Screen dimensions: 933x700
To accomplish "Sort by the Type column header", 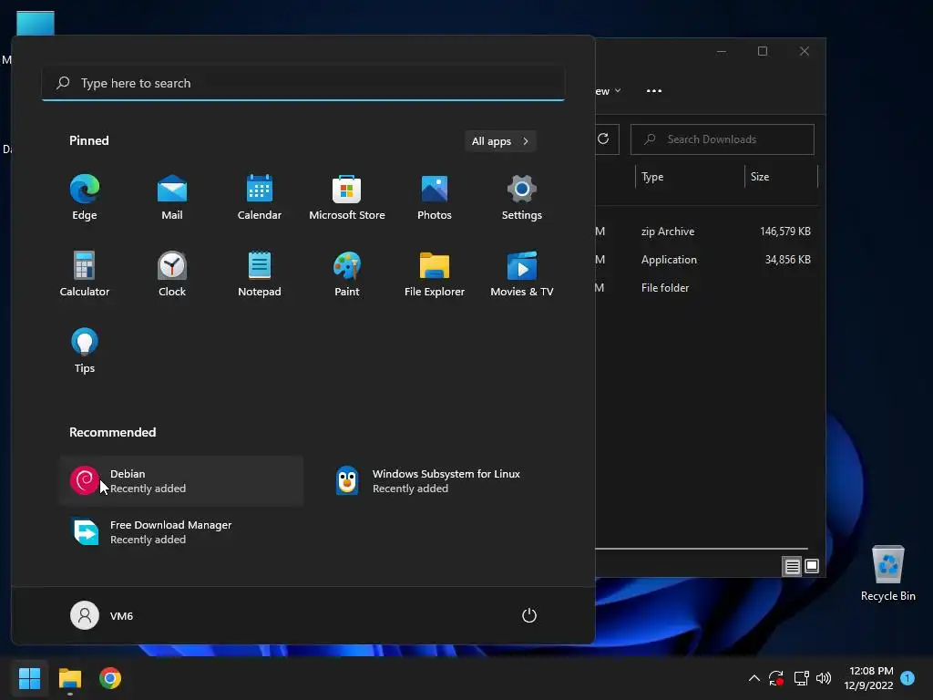I will pos(690,177).
